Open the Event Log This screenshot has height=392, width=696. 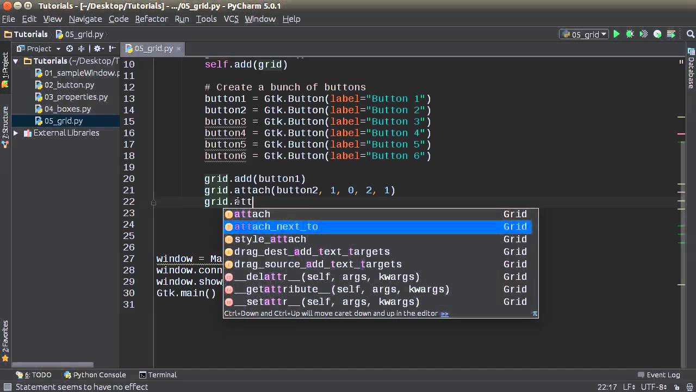(x=658, y=375)
